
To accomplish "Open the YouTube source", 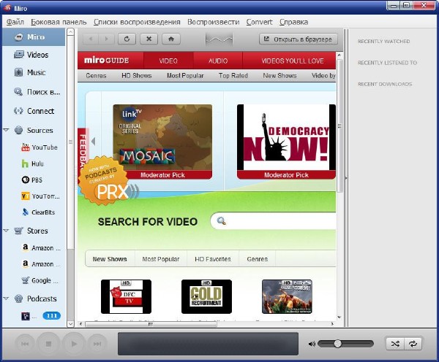I will [x=43, y=147].
